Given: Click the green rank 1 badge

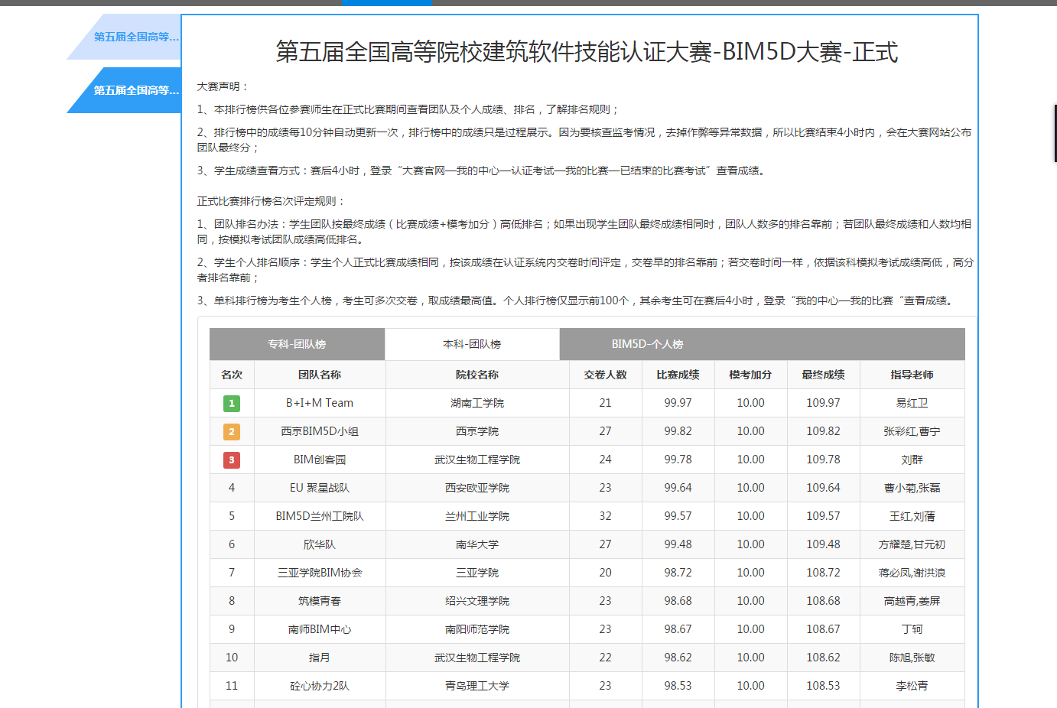Looking at the screenshot, I should pyautogui.click(x=232, y=403).
